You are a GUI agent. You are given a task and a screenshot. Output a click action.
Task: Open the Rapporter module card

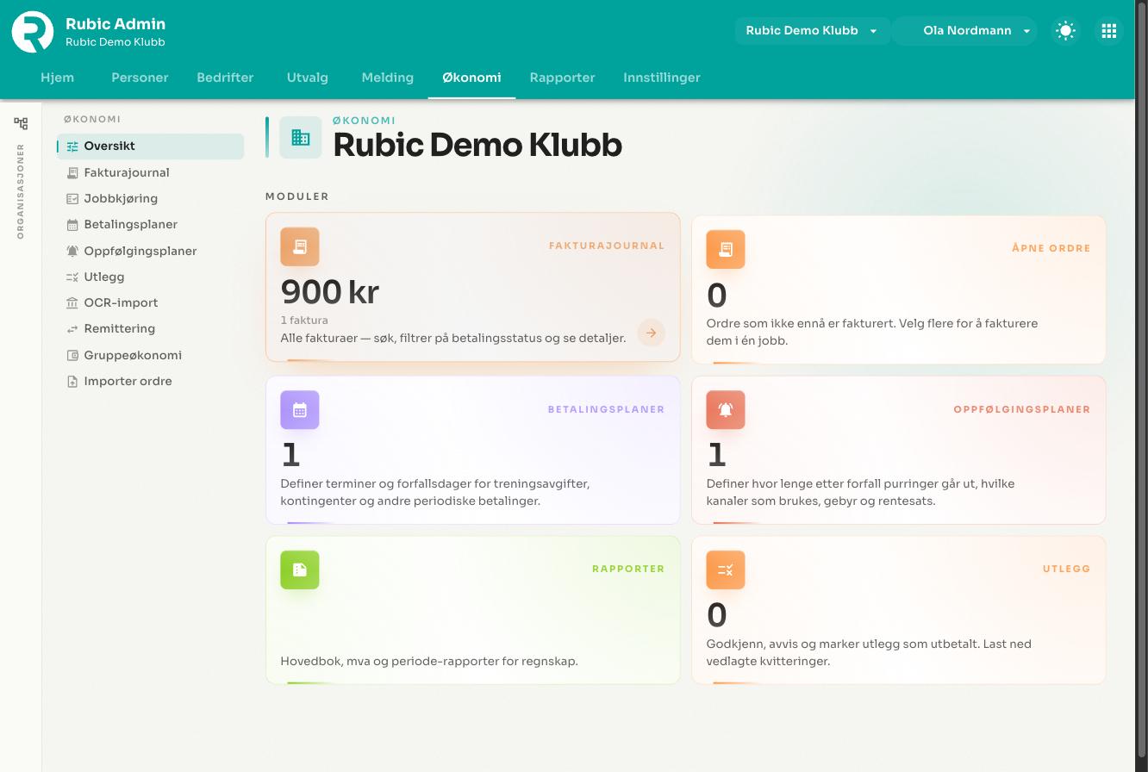click(473, 610)
